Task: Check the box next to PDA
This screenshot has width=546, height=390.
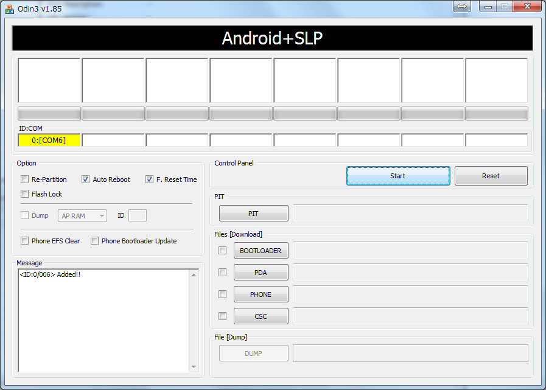Action: 222,272
